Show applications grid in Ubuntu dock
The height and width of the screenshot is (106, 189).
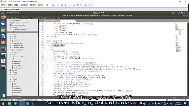coord(3,95)
